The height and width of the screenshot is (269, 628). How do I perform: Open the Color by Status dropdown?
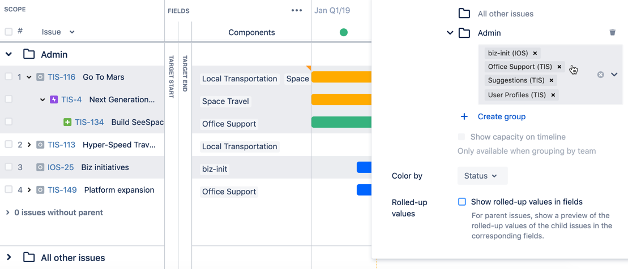(x=482, y=176)
